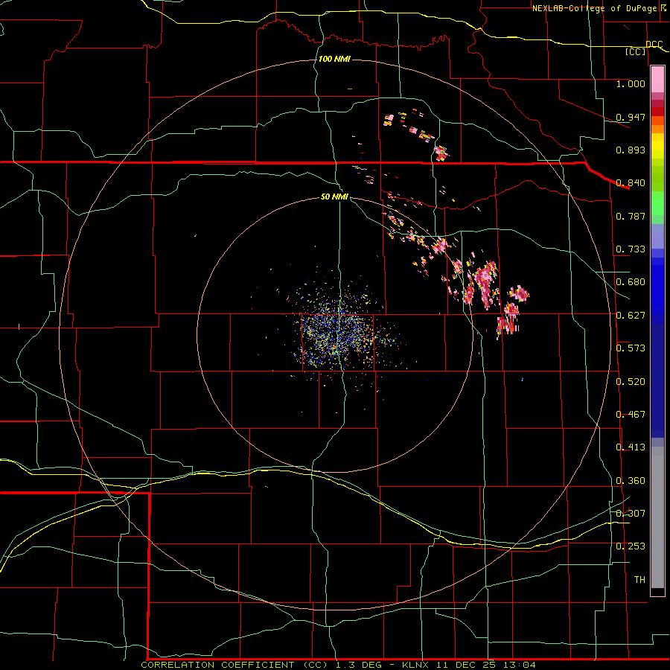The width and height of the screenshot is (670, 670).
Task: Select the 0.253 scale value
Action: (x=631, y=546)
